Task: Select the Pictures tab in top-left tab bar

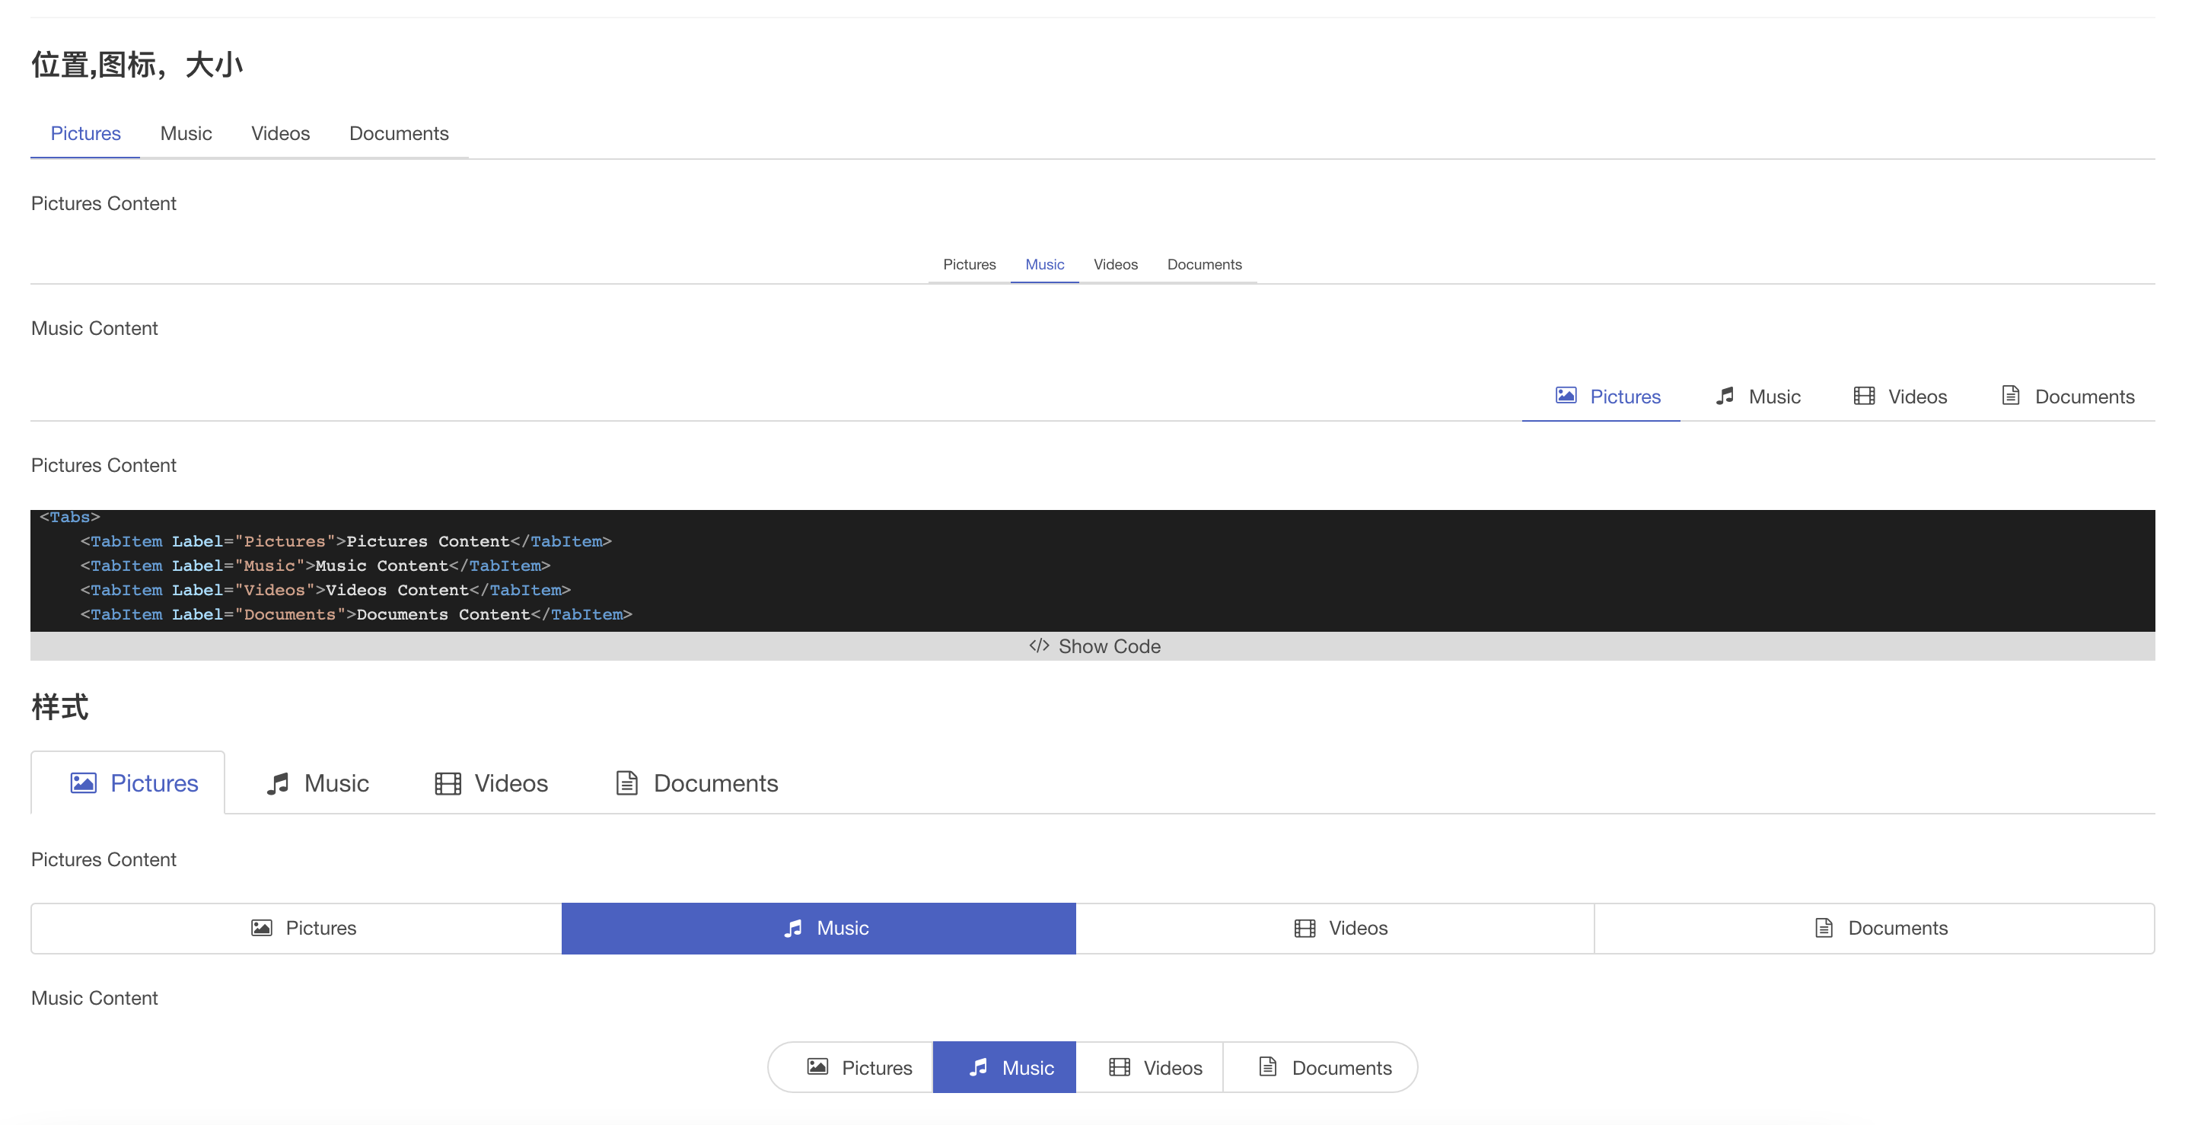Action: coord(85,133)
